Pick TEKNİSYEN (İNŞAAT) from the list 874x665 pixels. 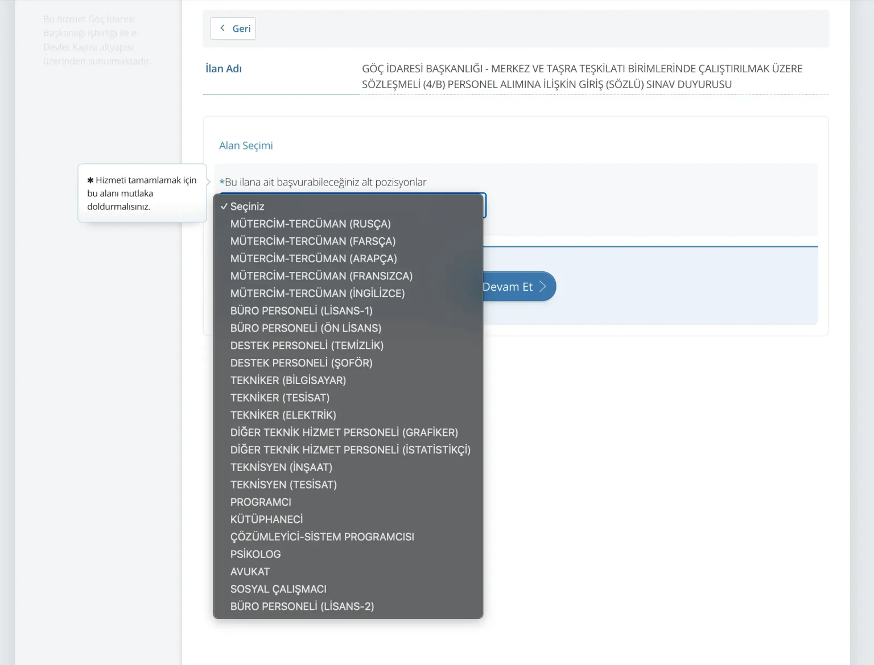[281, 468]
